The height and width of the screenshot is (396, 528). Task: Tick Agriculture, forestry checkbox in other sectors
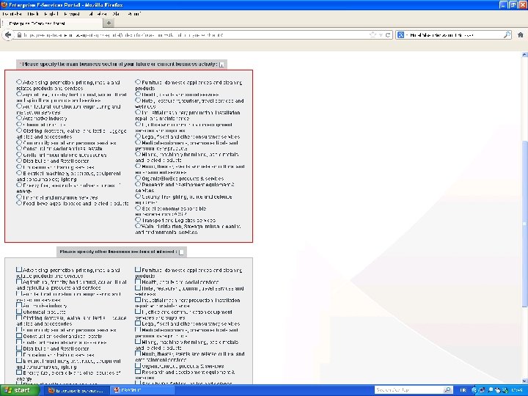[x=19, y=282]
